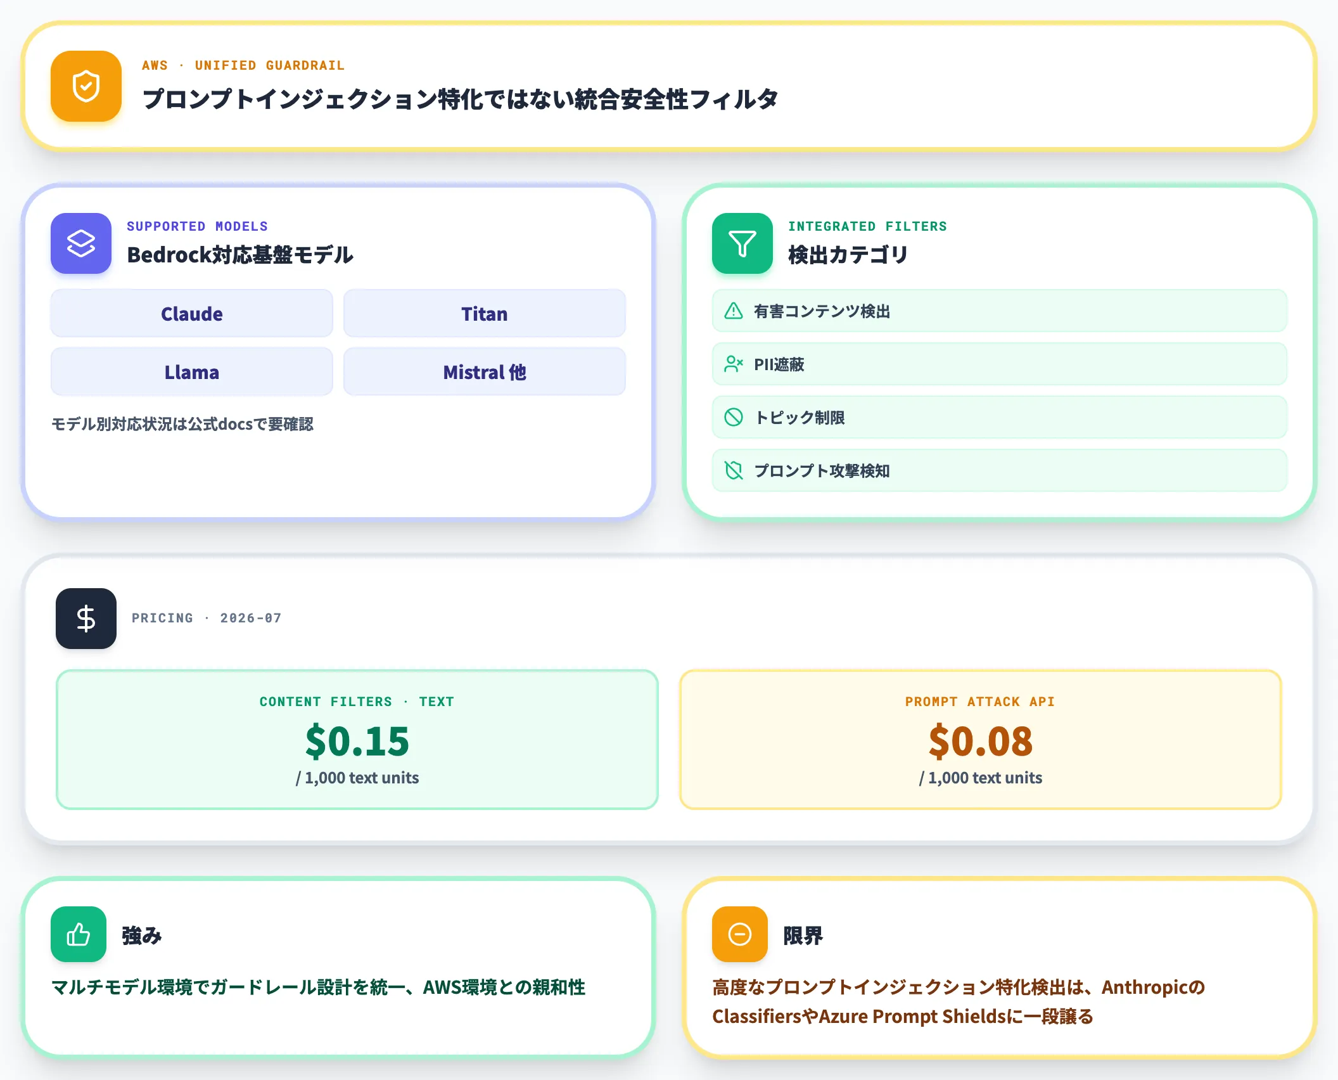Image resolution: width=1338 pixels, height=1080 pixels.
Task: Click the orange minus-circle icon beside 限界
Action: pos(740,934)
